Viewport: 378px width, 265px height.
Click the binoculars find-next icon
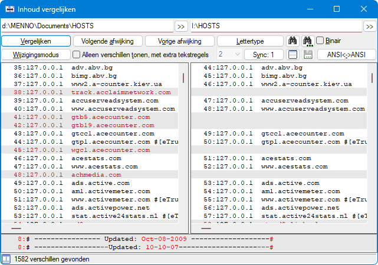pos(308,41)
